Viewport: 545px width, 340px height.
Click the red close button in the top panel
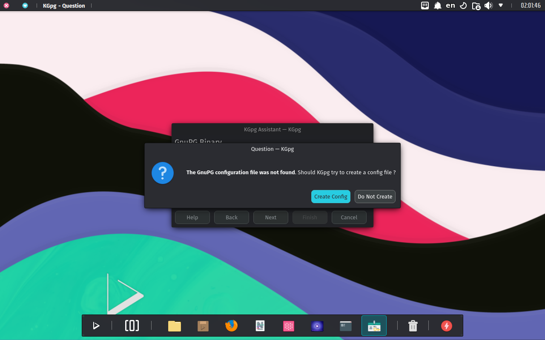(x=6, y=6)
